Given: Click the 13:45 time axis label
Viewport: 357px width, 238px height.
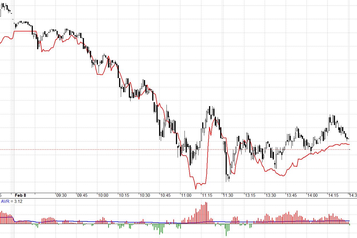Looking at the screenshot, I should [x=292, y=195].
